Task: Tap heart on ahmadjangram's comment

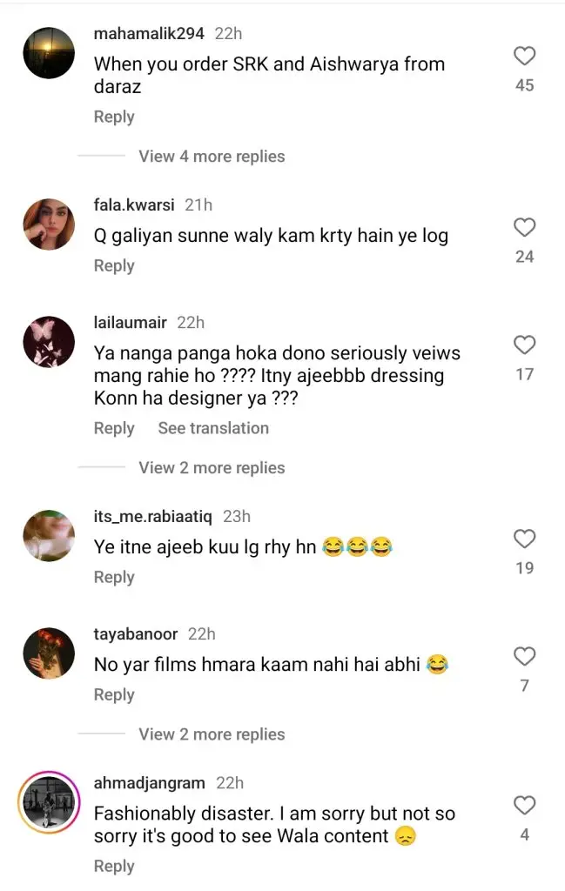Action: [524, 805]
